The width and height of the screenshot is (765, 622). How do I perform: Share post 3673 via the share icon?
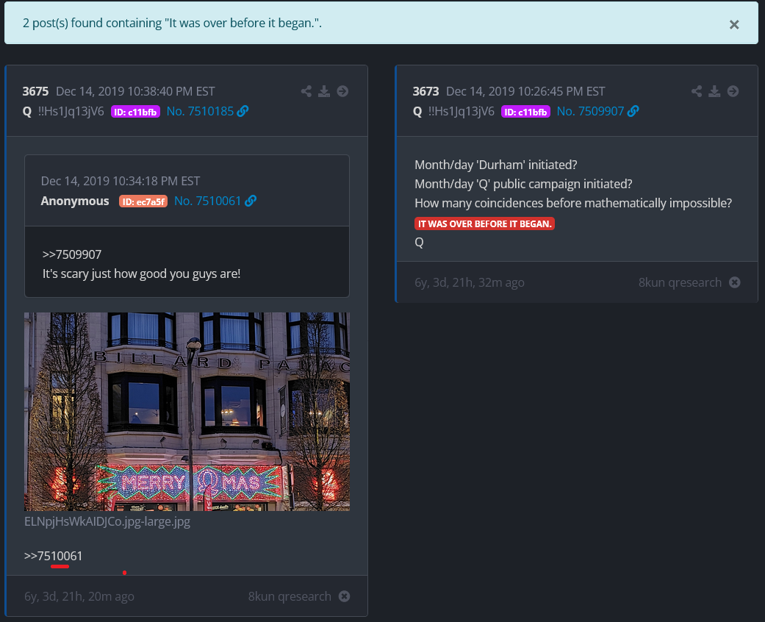(697, 91)
